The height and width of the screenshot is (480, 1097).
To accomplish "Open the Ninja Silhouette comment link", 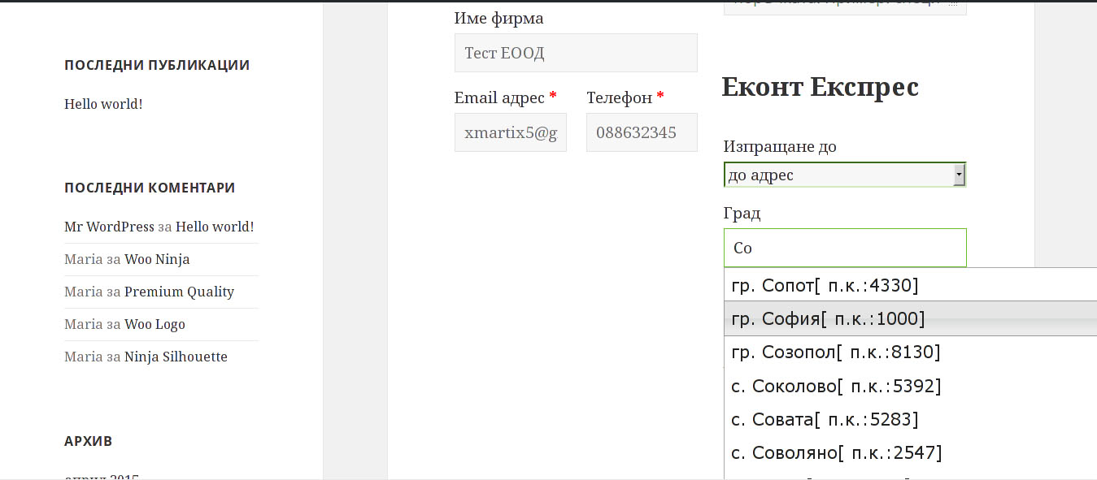I will point(176,357).
